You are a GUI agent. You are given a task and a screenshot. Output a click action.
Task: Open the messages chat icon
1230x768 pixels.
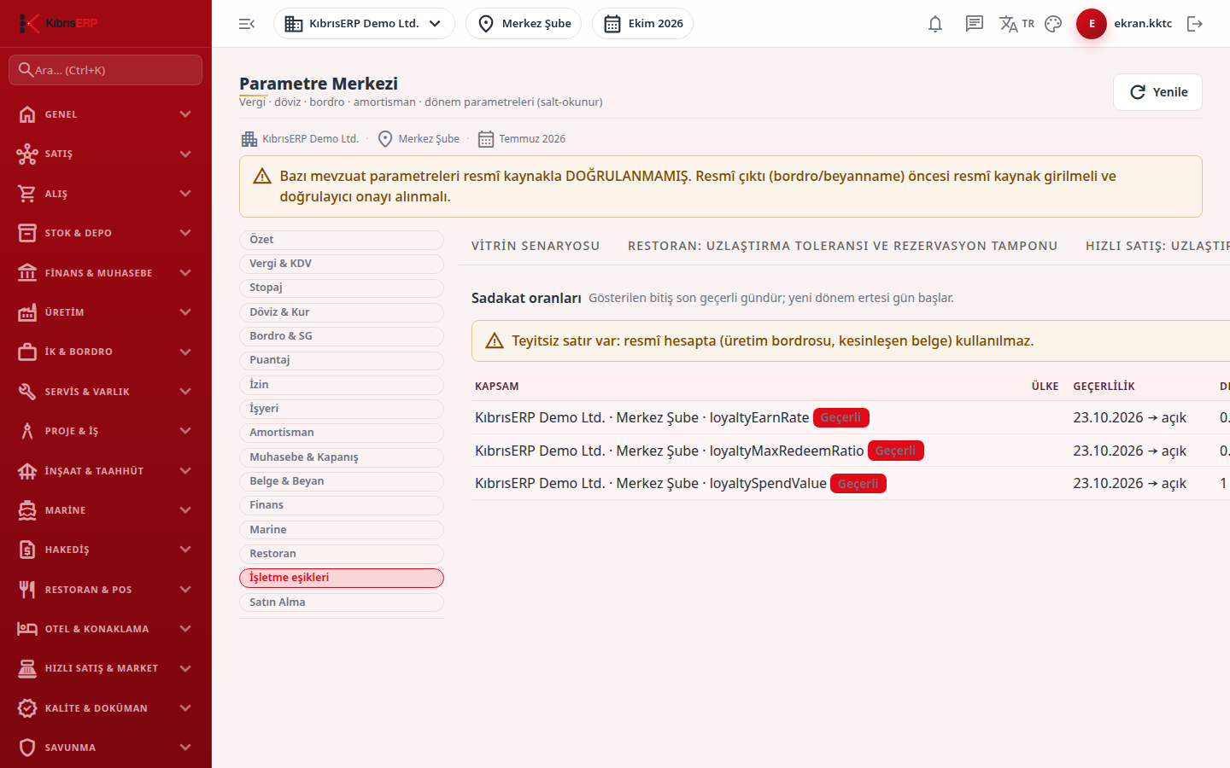[x=975, y=24]
